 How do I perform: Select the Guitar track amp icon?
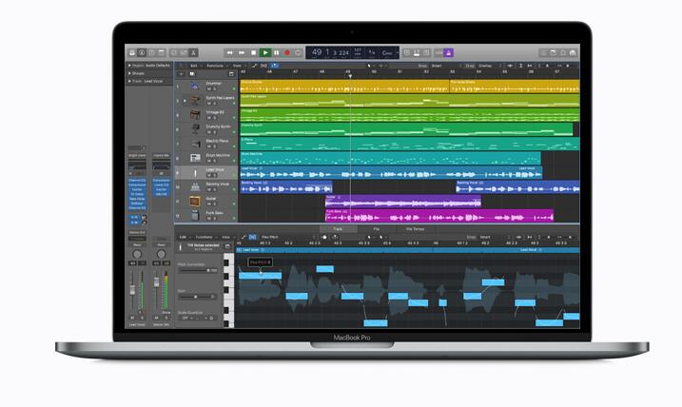click(x=194, y=202)
